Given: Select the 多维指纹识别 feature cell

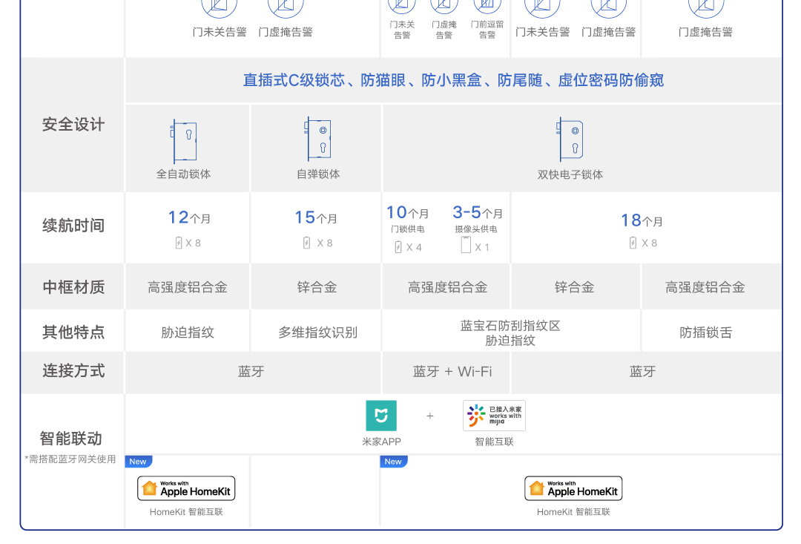Looking at the screenshot, I should click(317, 332).
